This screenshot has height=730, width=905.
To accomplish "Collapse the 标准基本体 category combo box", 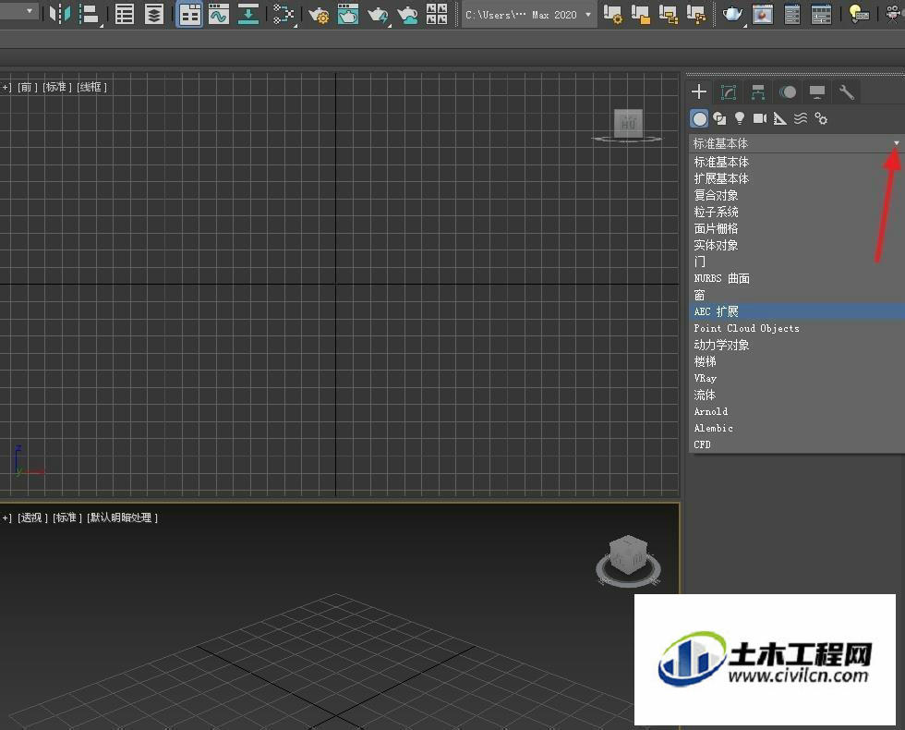I will pos(796,143).
